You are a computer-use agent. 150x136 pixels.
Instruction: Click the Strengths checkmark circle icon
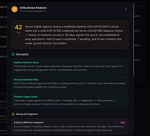[13, 54]
